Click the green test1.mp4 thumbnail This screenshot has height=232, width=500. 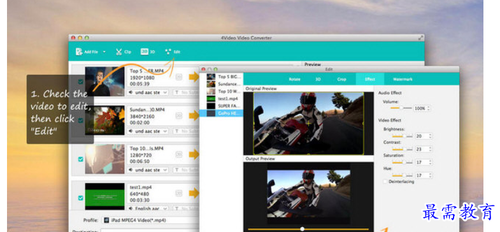[104, 196]
